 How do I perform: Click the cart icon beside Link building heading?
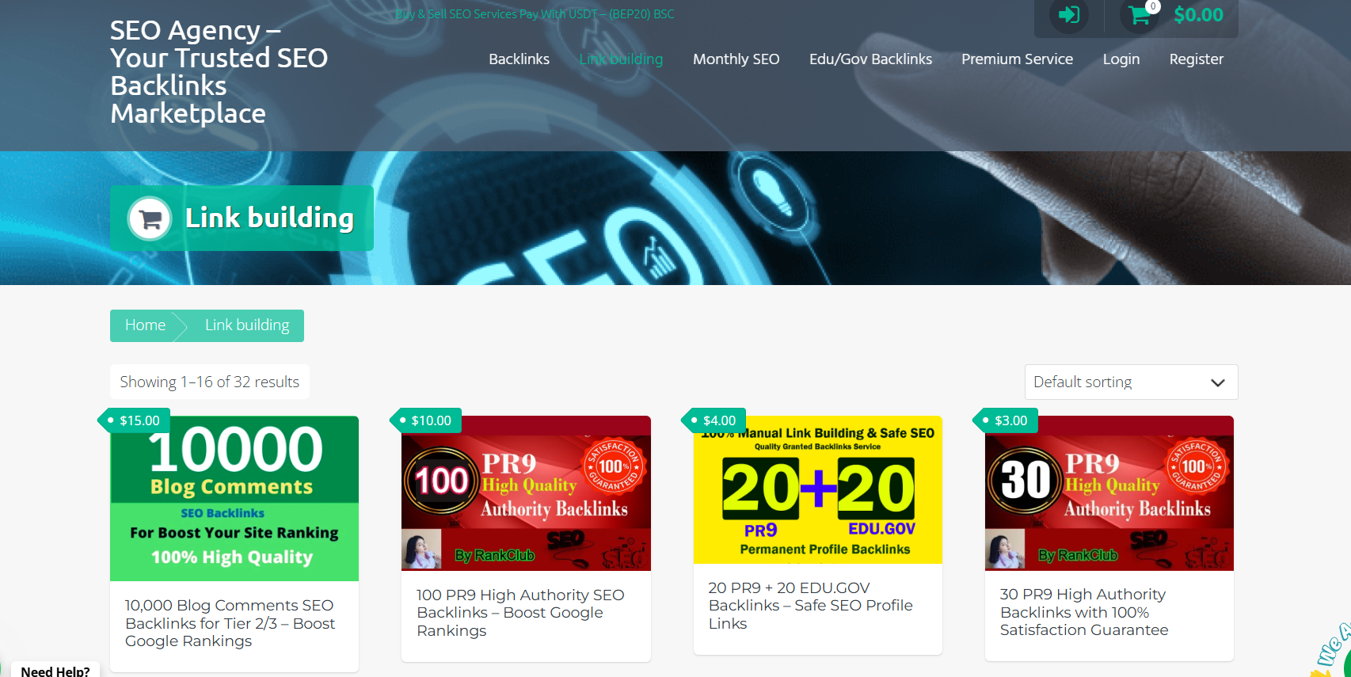(x=150, y=219)
